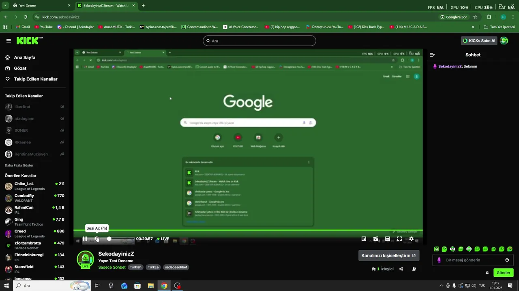Focus the Ara search box on Kick

[x=259, y=41]
